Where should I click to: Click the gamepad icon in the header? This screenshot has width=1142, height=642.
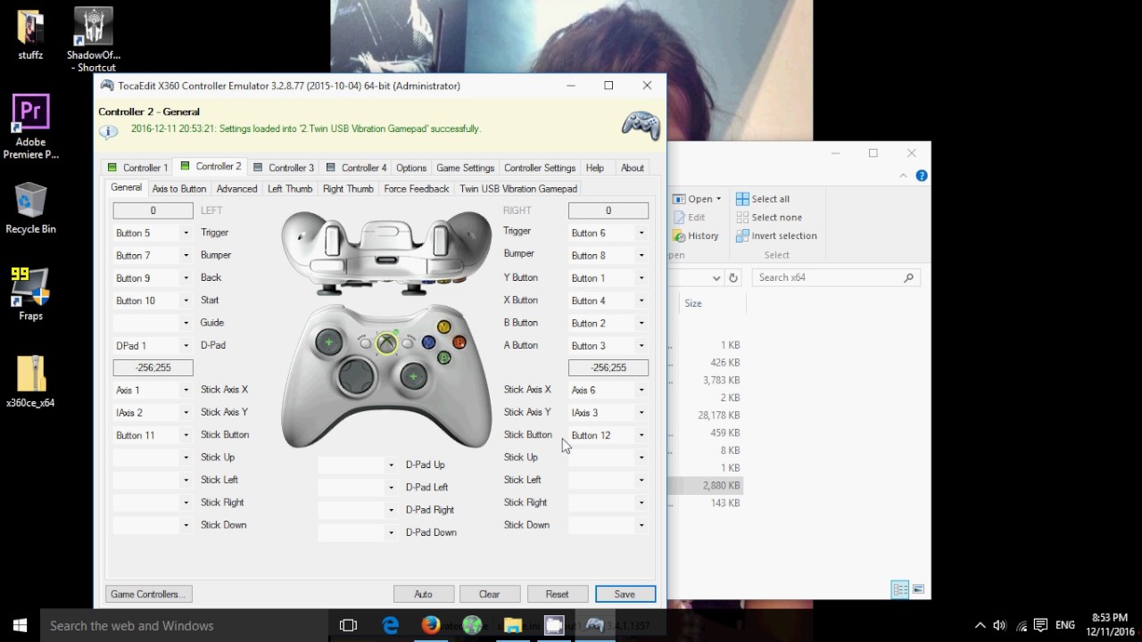641,124
